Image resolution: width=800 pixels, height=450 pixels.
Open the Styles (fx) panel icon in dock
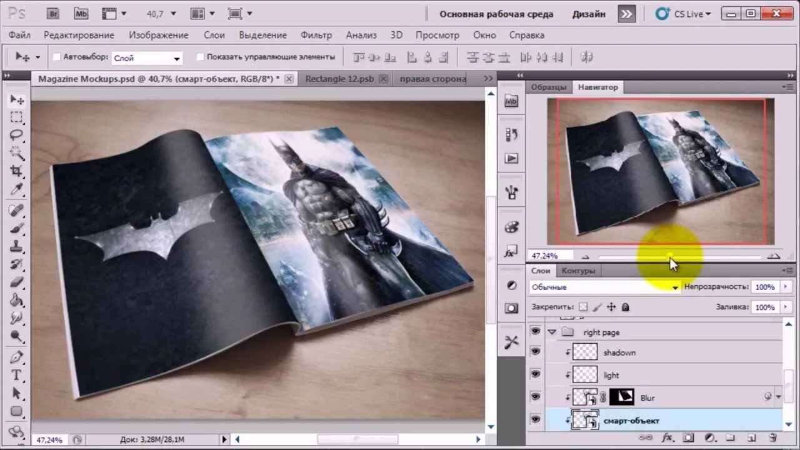pyautogui.click(x=512, y=252)
